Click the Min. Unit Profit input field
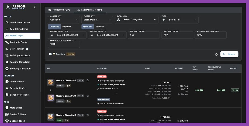 [x=144, y=35]
